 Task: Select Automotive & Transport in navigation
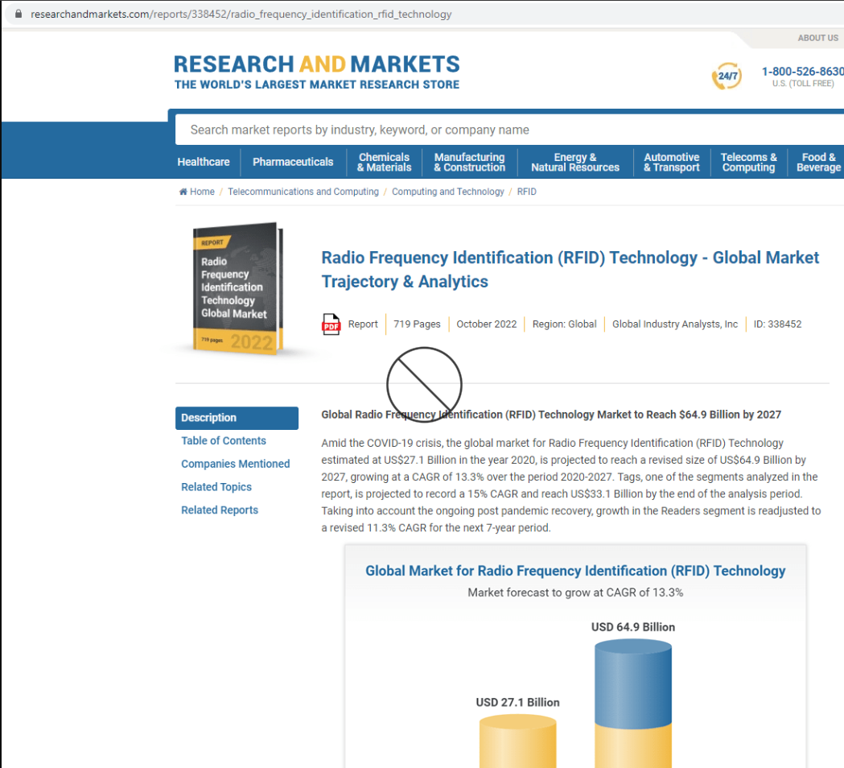[671, 162]
